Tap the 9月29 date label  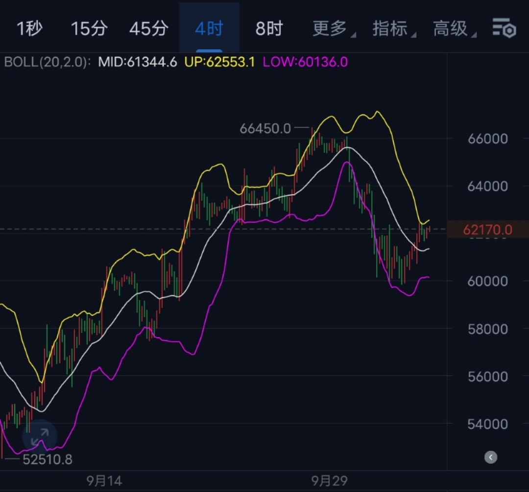click(x=329, y=481)
